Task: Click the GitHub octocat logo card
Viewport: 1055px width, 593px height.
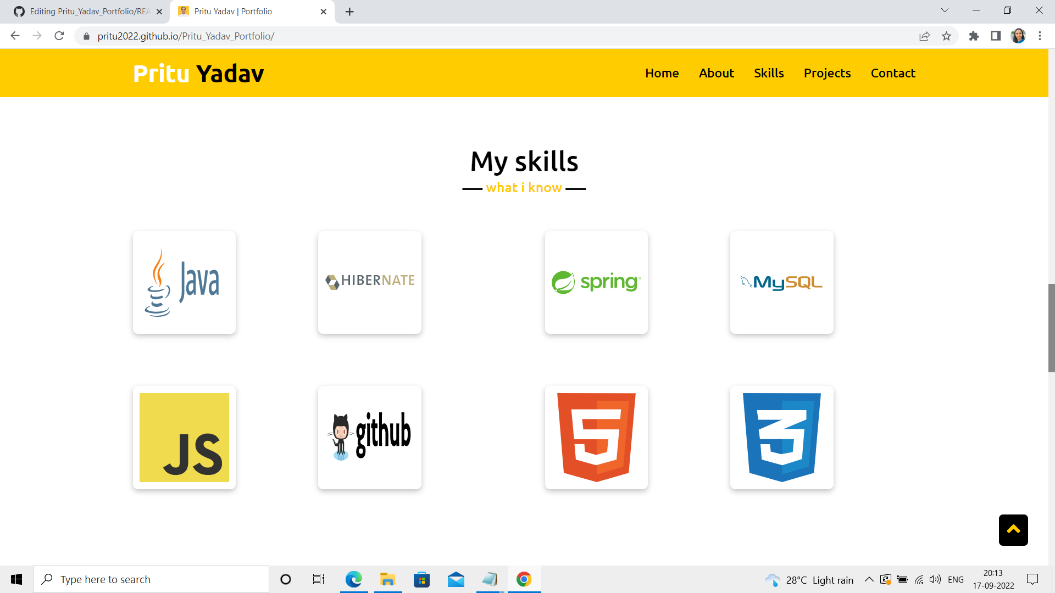Action: [x=370, y=438]
